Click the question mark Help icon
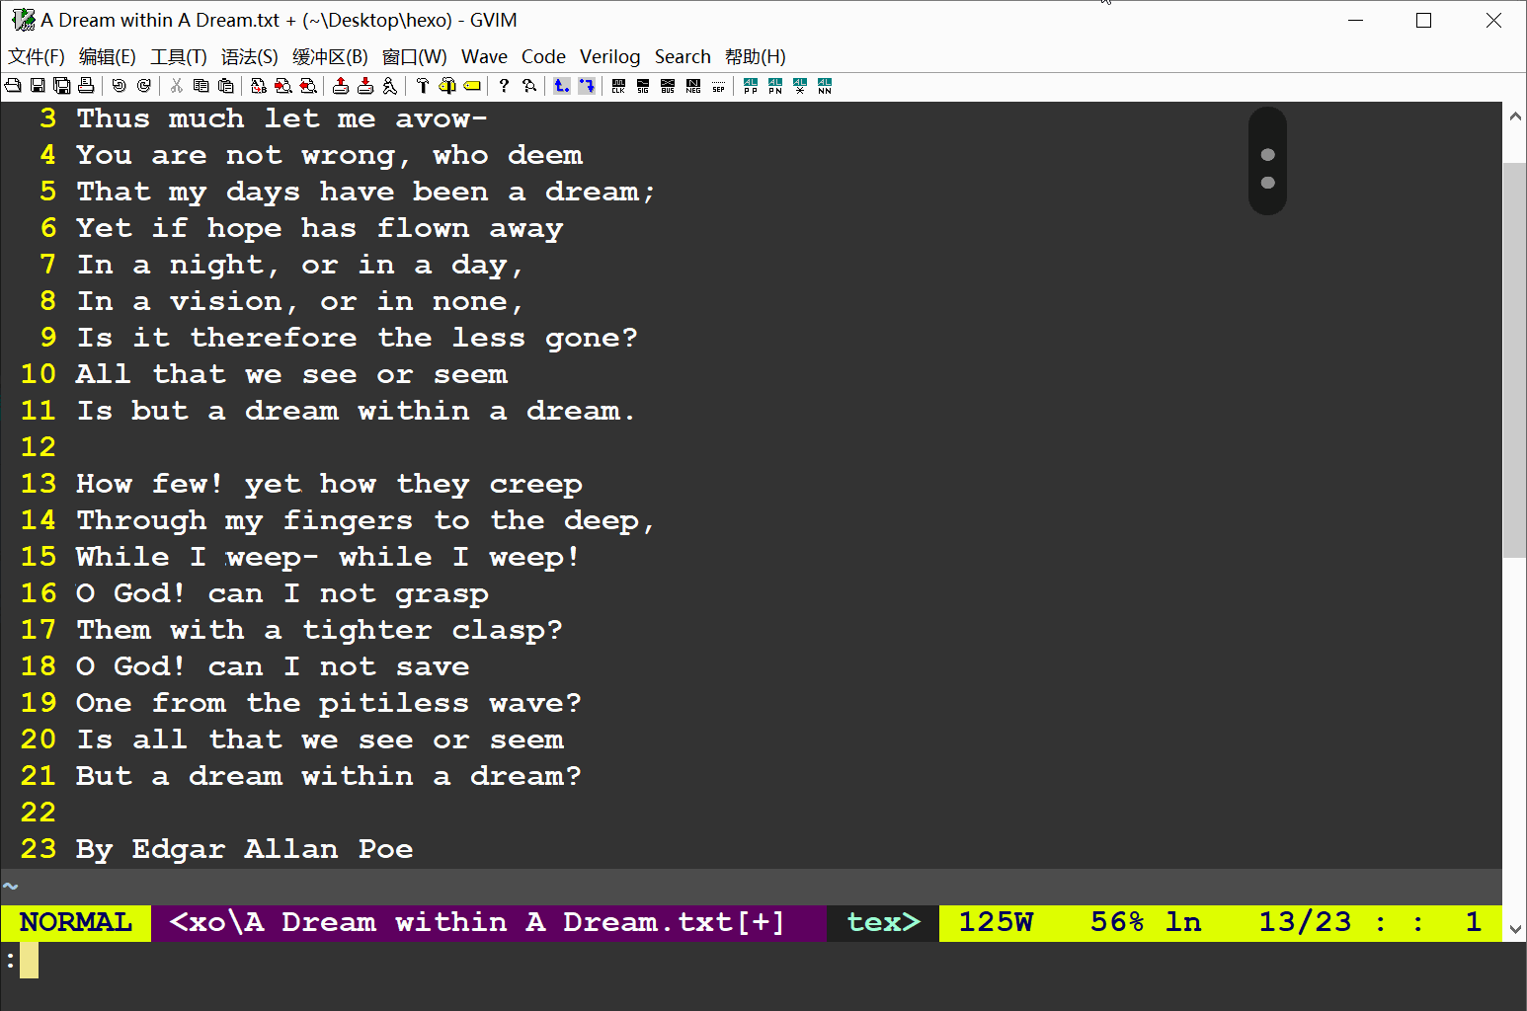 [x=504, y=86]
